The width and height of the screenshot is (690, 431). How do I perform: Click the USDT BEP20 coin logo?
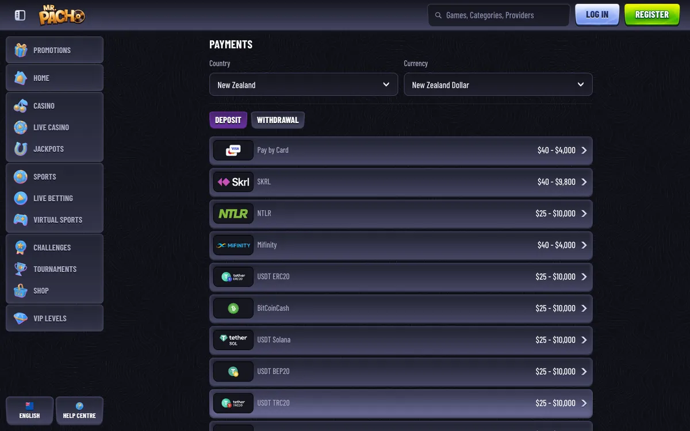(x=233, y=371)
